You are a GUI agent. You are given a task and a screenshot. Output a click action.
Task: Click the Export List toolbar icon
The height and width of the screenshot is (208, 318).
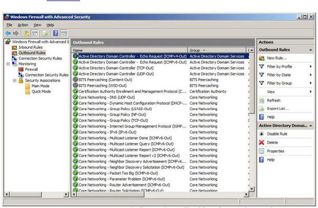(x=45, y=33)
